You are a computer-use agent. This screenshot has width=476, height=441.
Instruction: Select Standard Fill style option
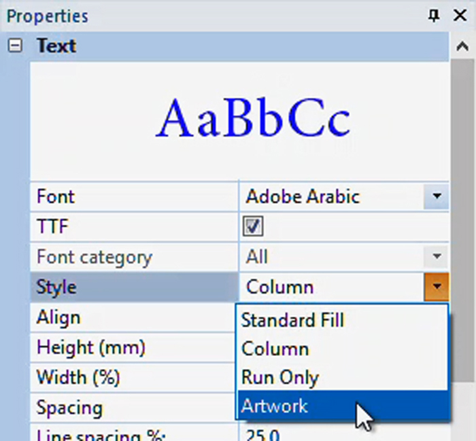(292, 319)
